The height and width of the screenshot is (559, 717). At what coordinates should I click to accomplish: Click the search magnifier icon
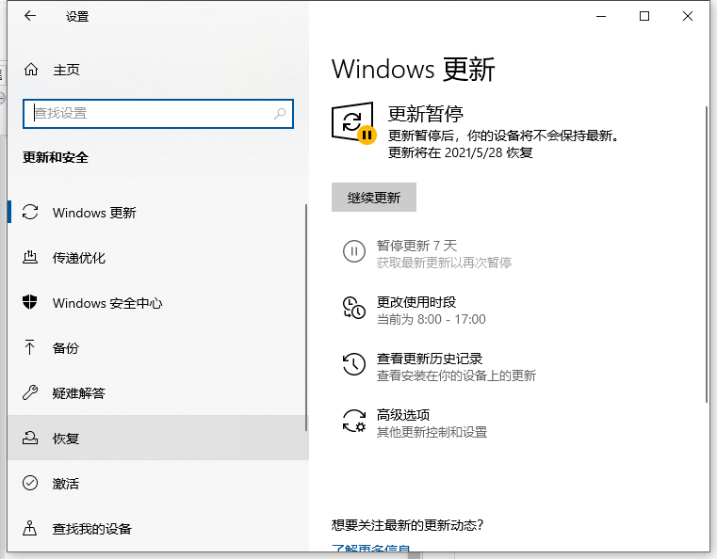(280, 113)
